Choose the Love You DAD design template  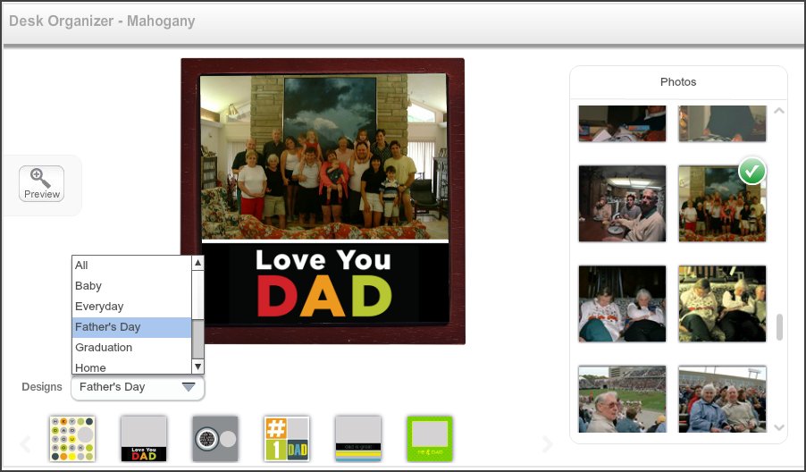pyautogui.click(x=144, y=438)
